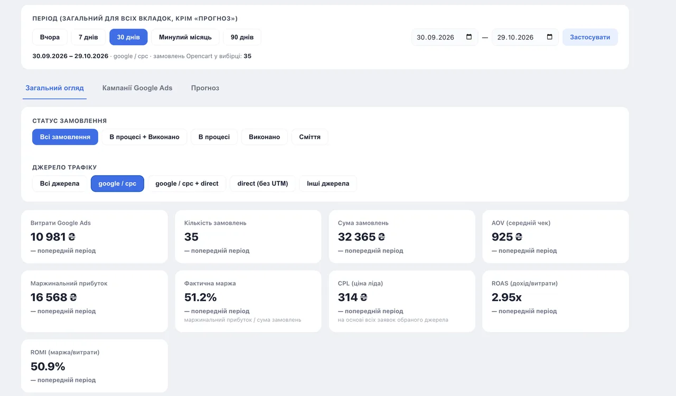Click the Кількість замовлень value 35
Image resolution: width=676 pixels, height=396 pixels.
191,237
